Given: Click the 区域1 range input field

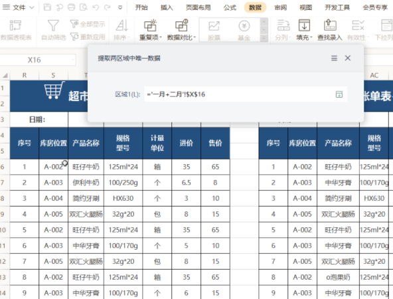Looking at the screenshot, I should point(246,94).
